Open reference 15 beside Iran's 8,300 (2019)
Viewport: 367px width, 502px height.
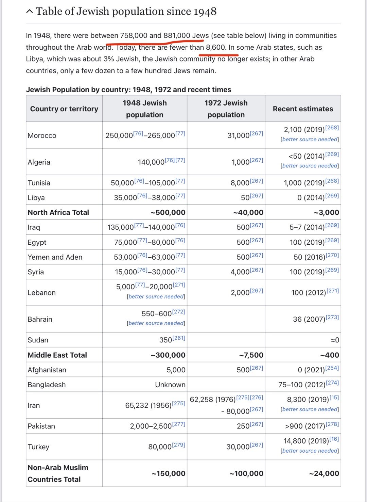tap(334, 398)
